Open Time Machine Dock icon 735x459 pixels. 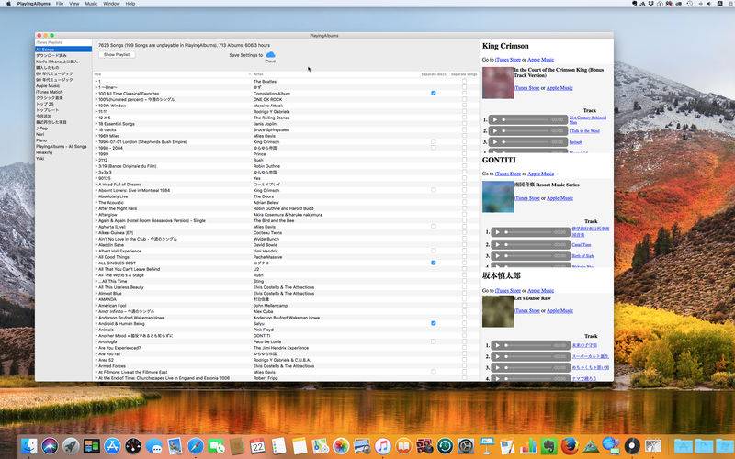445,446
